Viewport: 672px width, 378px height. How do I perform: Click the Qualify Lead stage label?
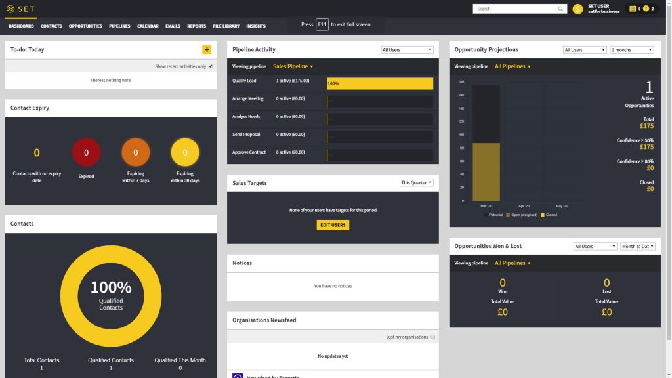[x=244, y=81]
